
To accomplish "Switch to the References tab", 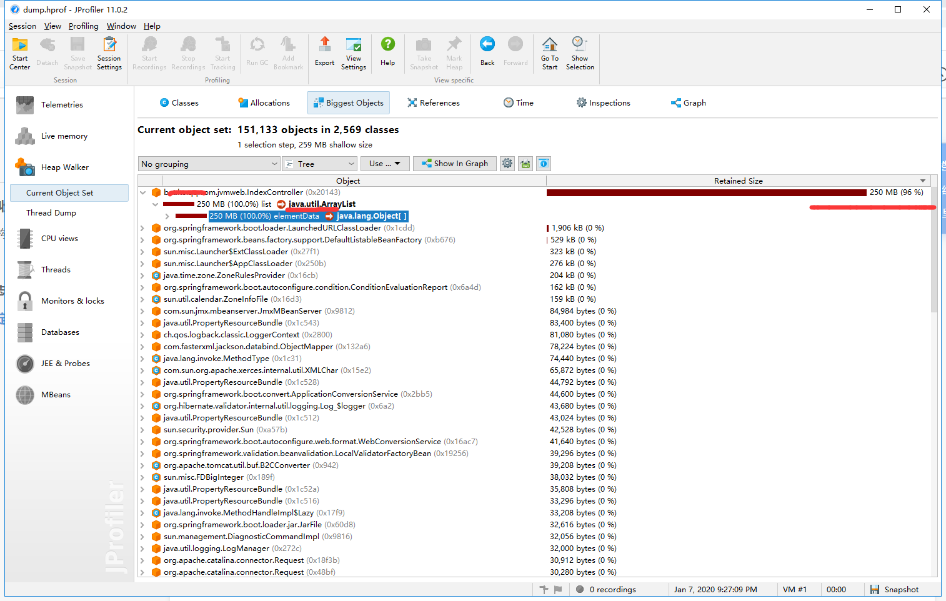I will click(434, 103).
